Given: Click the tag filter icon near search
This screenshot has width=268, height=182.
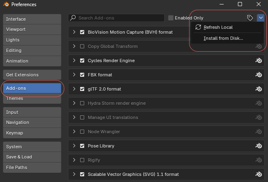Looking at the screenshot, I should pyautogui.click(x=250, y=18).
